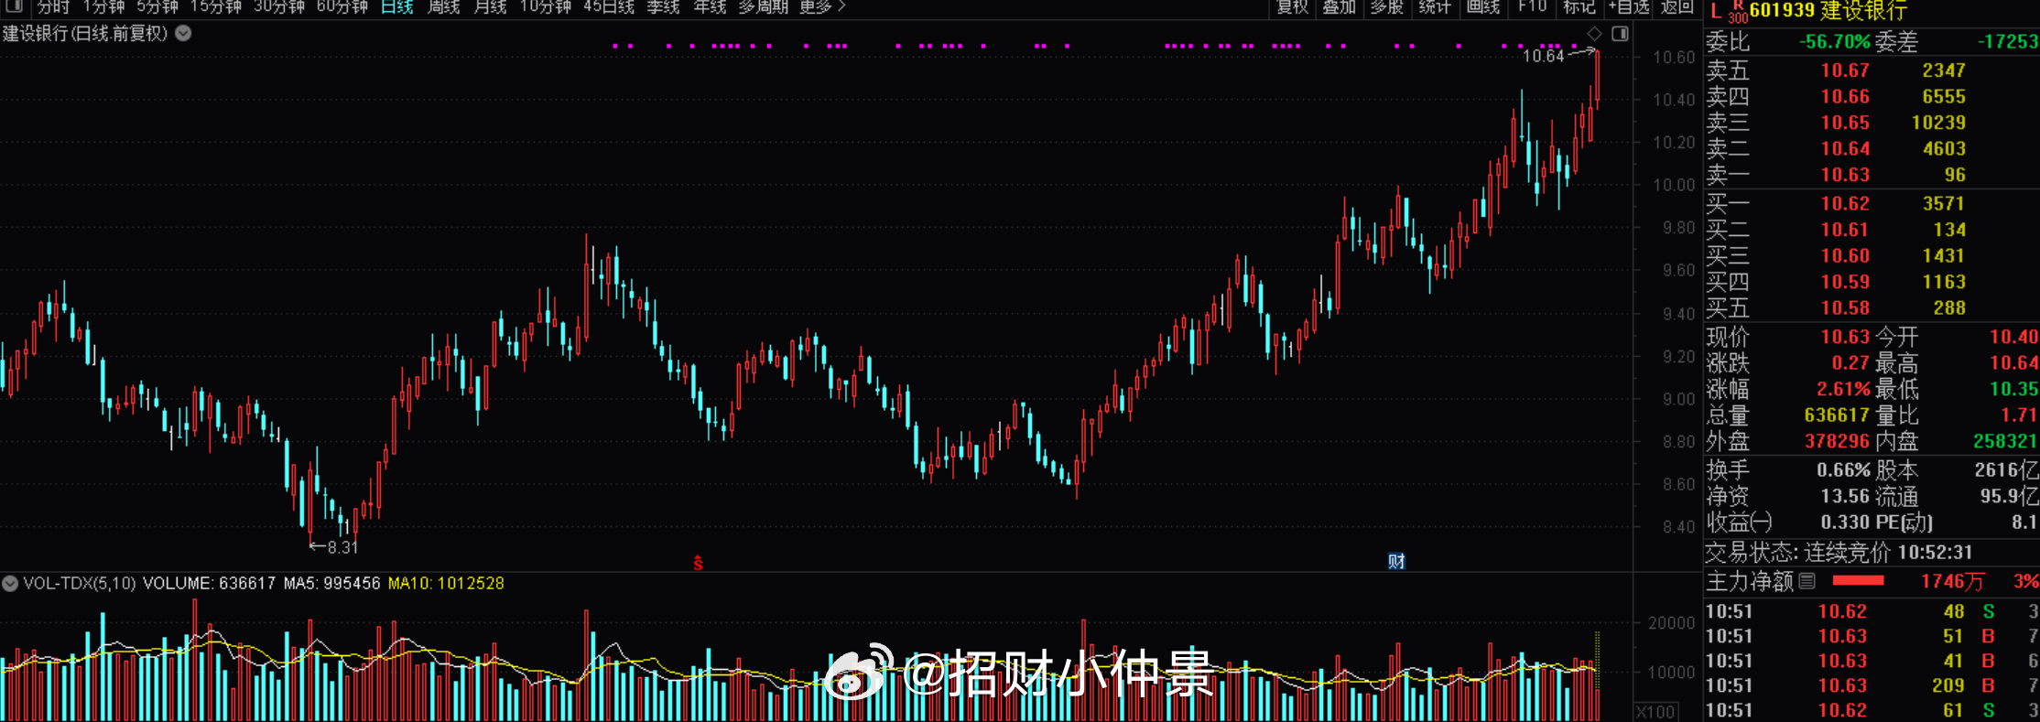Switch to 1分钟 period
The image size is (2040, 722).
point(103,7)
